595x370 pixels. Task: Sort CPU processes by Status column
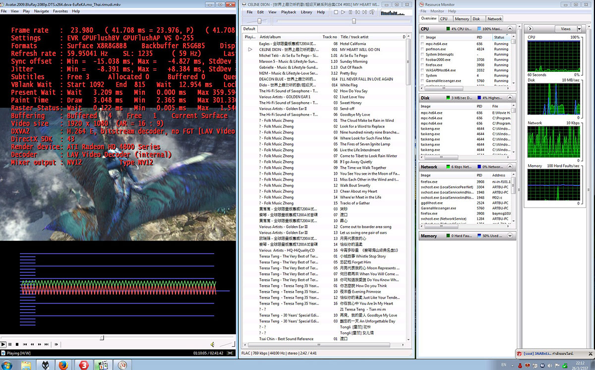(501, 37)
